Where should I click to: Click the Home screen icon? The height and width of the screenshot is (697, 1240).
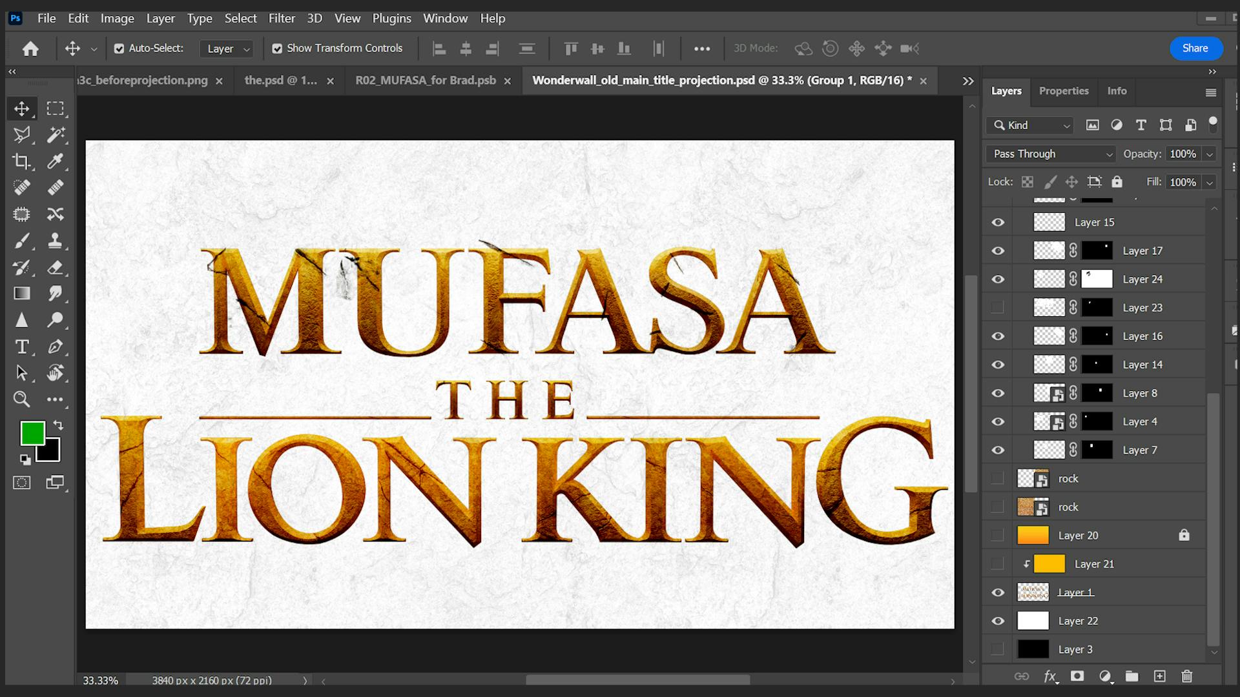(30, 48)
